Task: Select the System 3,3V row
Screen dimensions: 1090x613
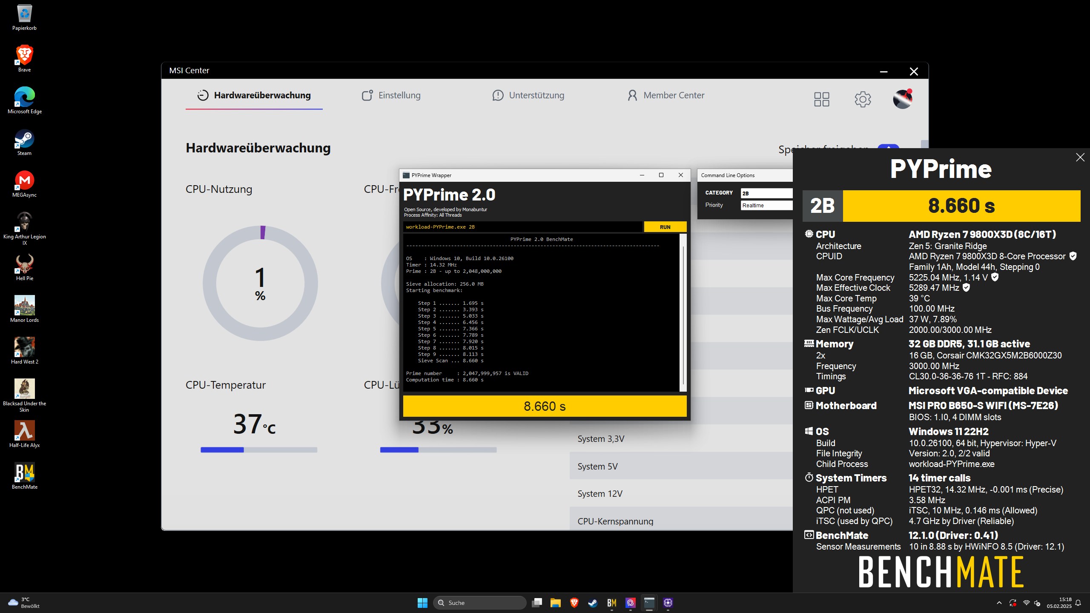Action: coord(681,439)
